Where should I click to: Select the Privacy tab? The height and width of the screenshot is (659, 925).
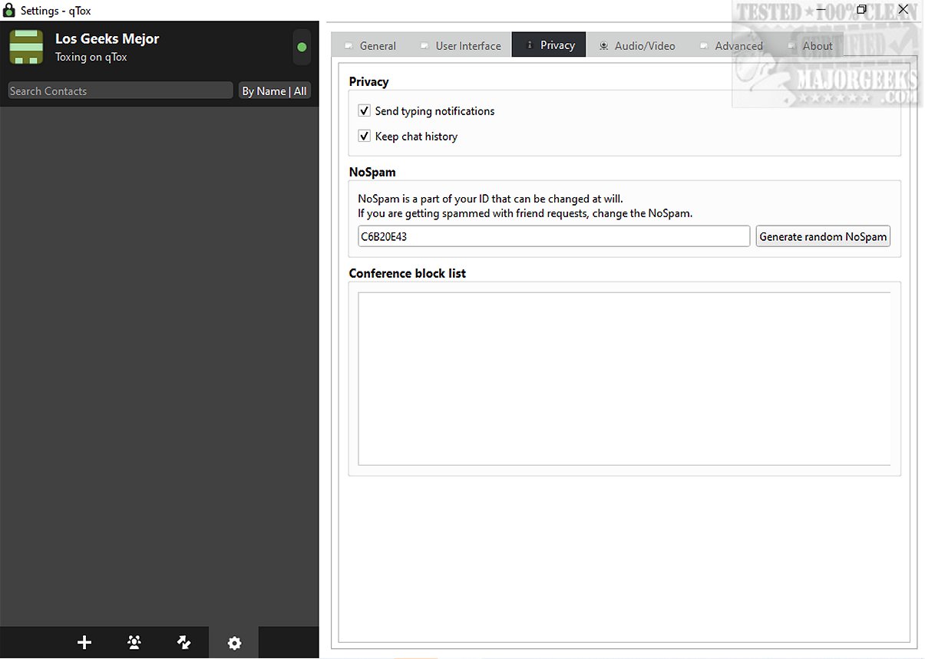pos(549,45)
